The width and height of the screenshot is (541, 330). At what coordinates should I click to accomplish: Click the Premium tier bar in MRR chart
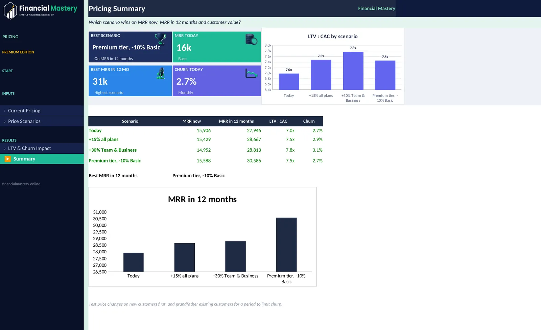pyautogui.click(x=286, y=245)
